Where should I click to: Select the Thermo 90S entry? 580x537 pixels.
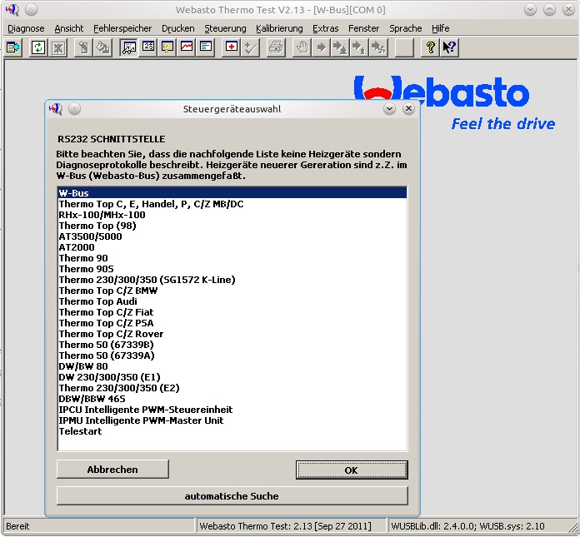click(232, 269)
